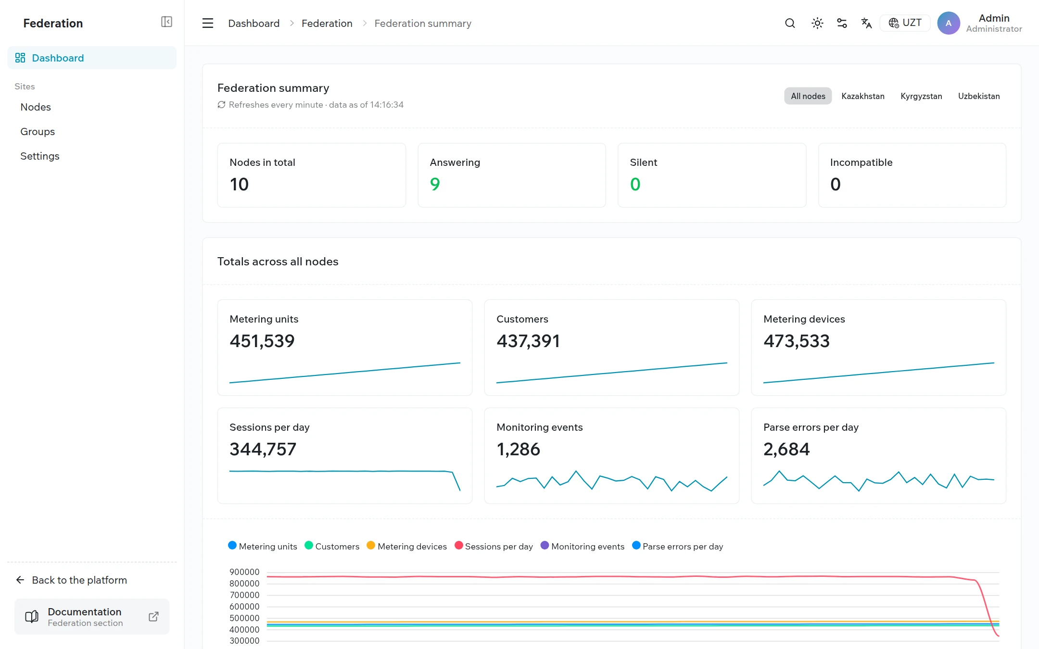Toggle Metering devices legend series
This screenshot has width=1039, height=649.
pyautogui.click(x=407, y=546)
